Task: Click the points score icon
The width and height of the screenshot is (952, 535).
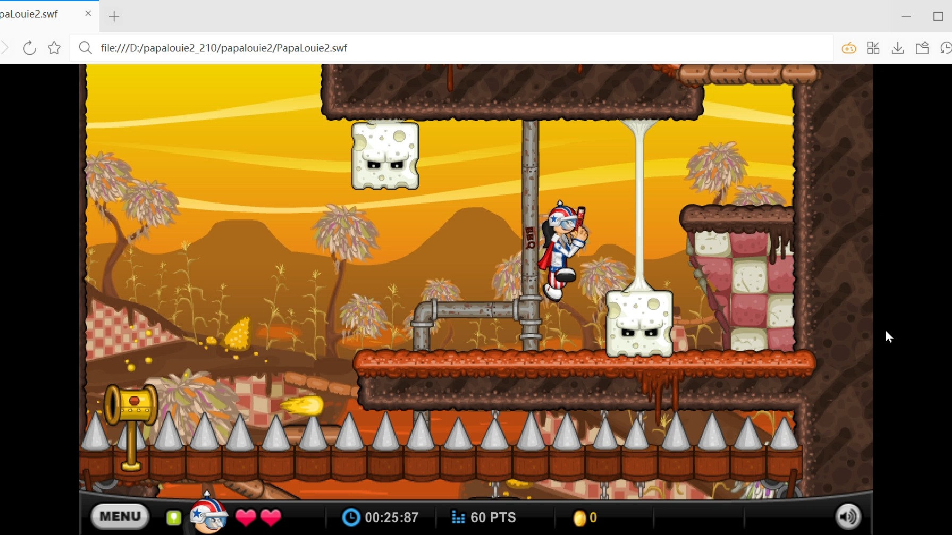Action: coord(458,517)
